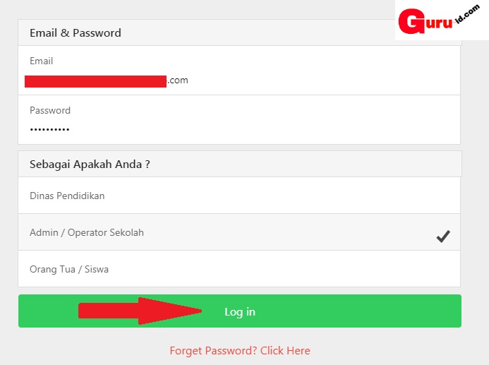Click the Sebagai Apakah Anda ? header
489x365 pixels.
click(x=90, y=164)
